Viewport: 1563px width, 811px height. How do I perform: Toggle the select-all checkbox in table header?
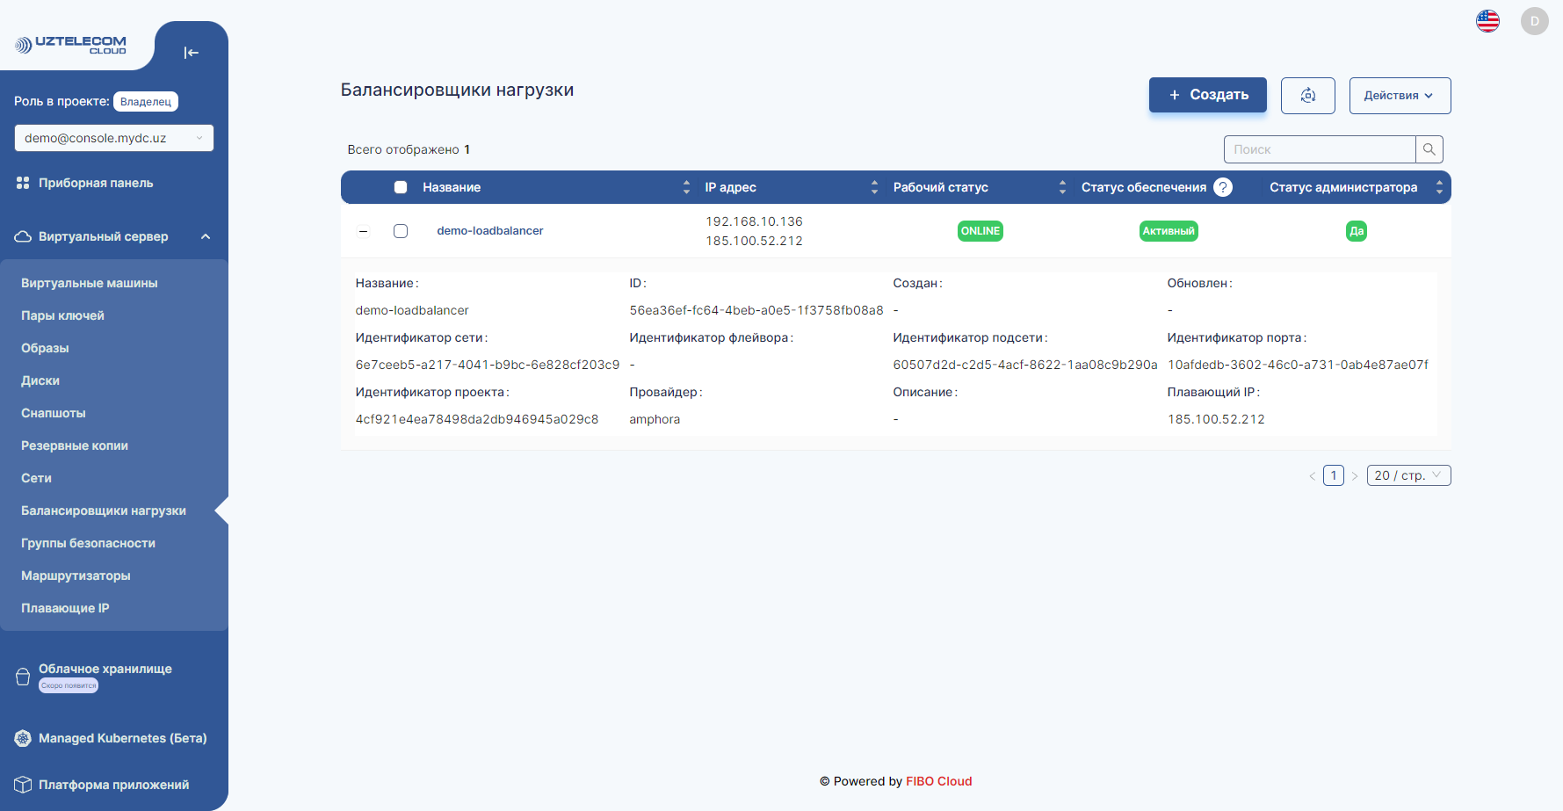pyautogui.click(x=401, y=186)
